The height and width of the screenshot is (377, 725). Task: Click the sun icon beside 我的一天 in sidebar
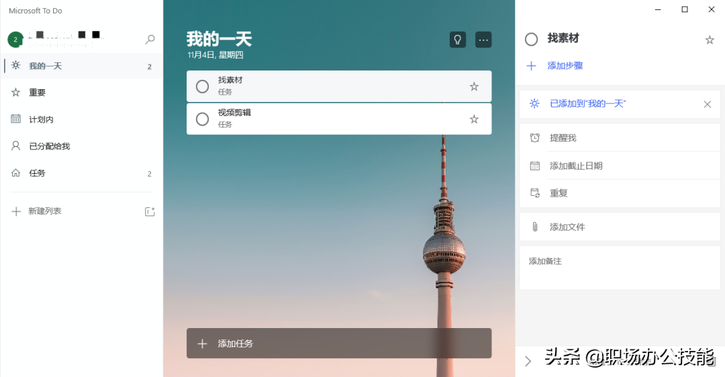tap(15, 66)
